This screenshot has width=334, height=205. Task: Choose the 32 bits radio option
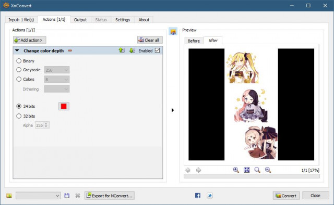[x=19, y=116]
